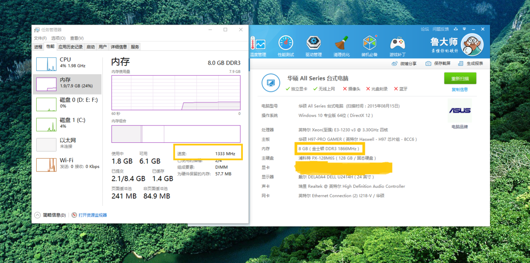Open the 论坛 forum link

(x=425, y=29)
